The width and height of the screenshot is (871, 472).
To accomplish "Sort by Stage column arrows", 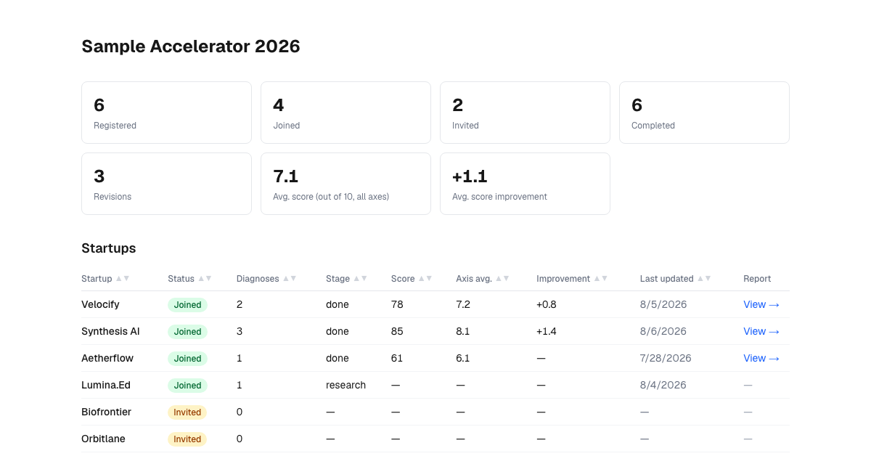I will (360, 278).
